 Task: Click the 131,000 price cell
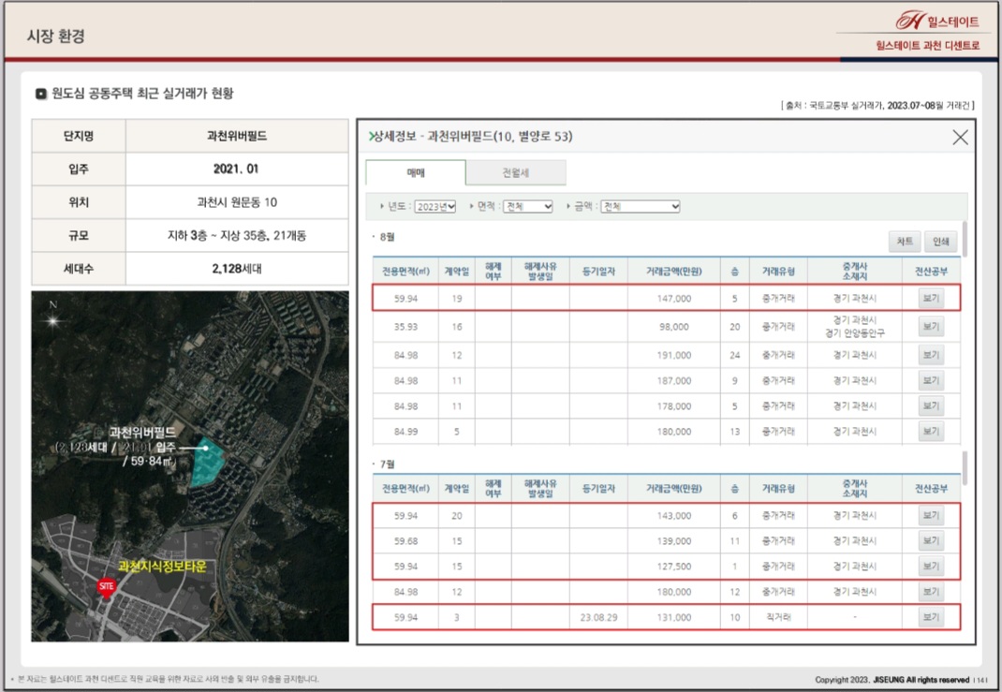point(673,617)
